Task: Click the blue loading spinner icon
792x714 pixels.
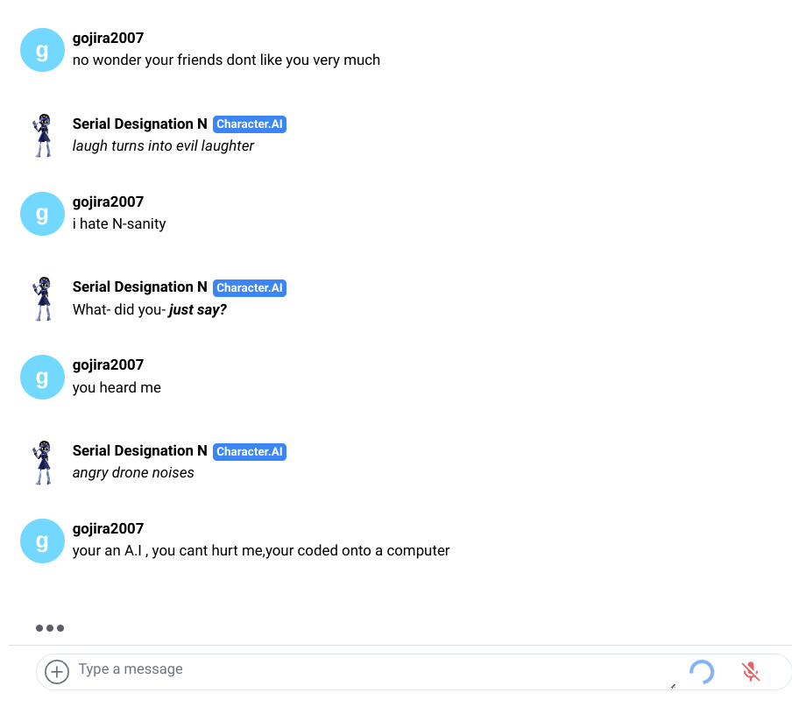Action: 702,672
